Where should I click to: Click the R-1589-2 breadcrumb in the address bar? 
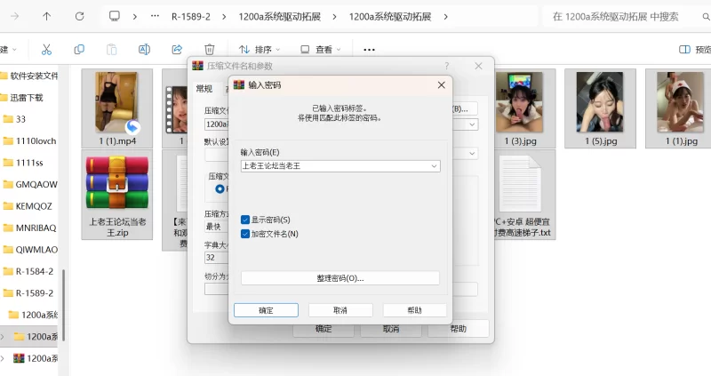click(191, 17)
